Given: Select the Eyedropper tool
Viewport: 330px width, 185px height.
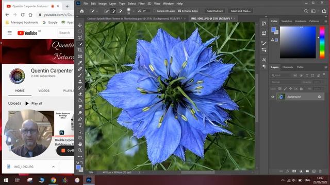Looking at the screenshot, I should [80, 63].
